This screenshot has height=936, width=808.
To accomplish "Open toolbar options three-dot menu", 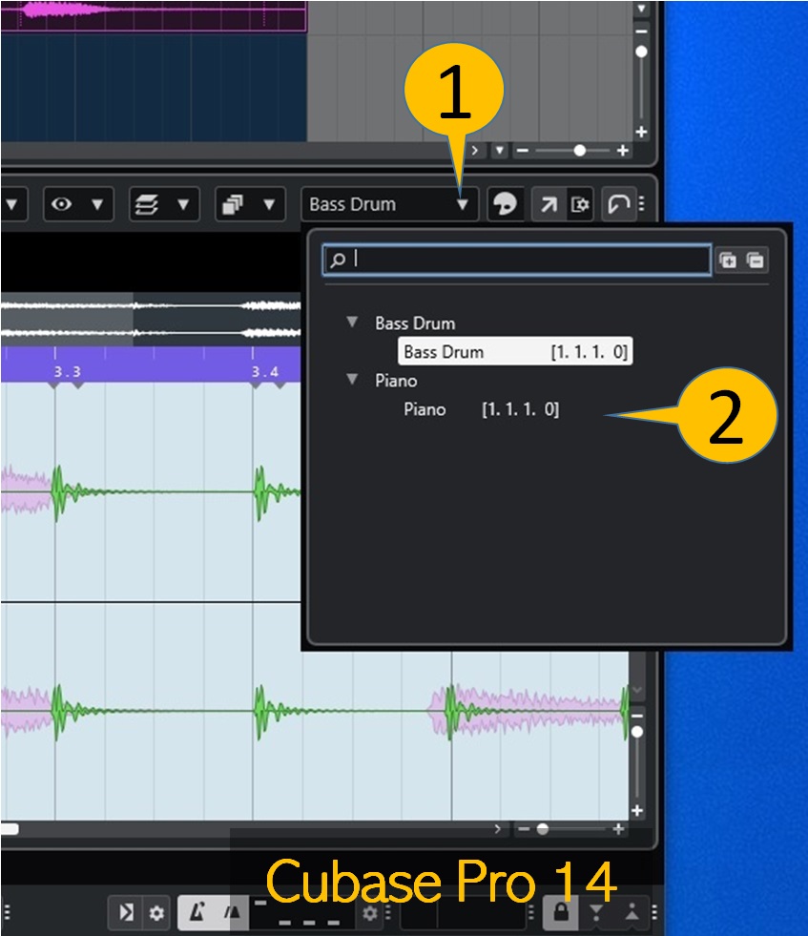I will pos(642,204).
